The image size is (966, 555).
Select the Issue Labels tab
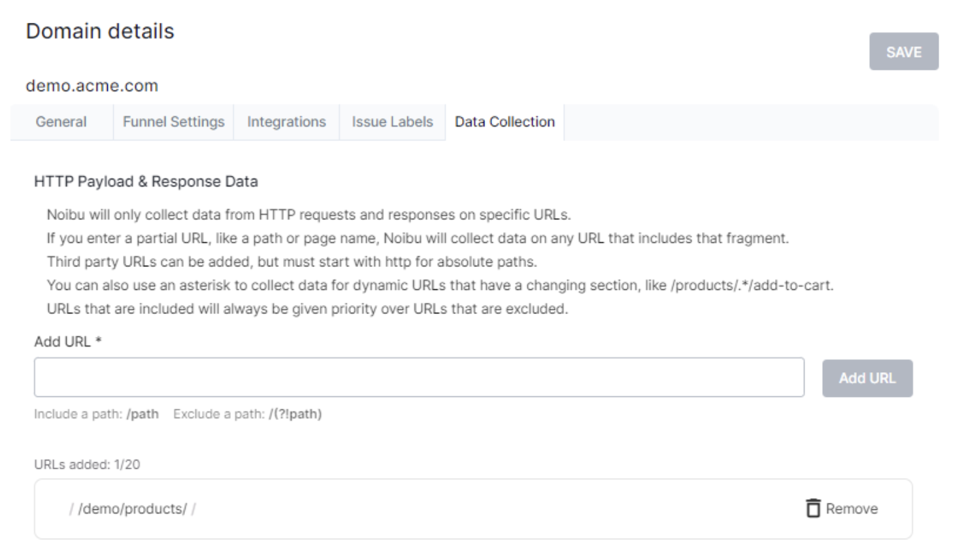point(392,122)
